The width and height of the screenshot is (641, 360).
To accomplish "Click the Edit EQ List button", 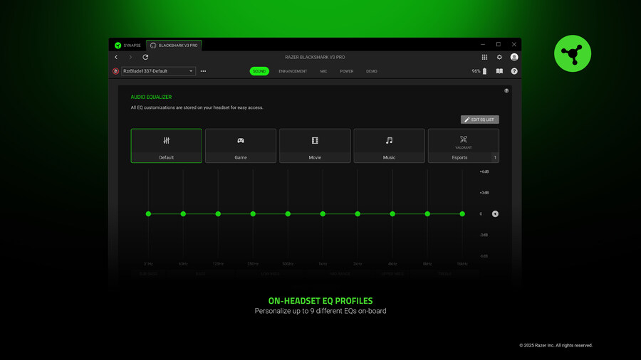I will (480, 120).
